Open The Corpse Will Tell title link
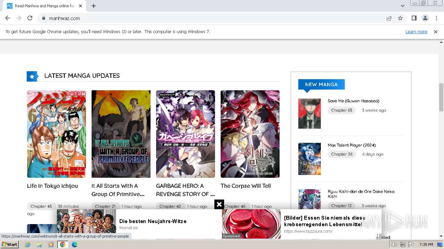The height and width of the screenshot is (249, 444). (246, 186)
